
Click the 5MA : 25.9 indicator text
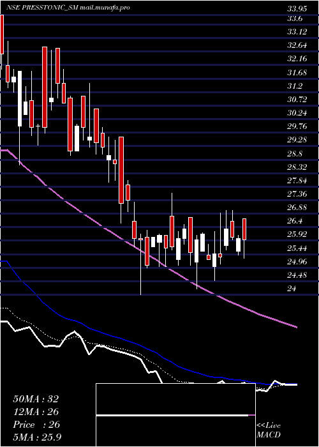(38, 437)
